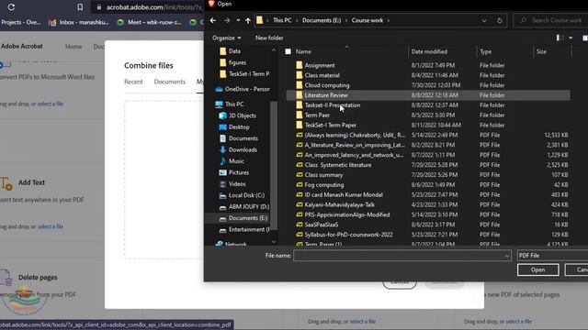The height and width of the screenshot is (330, 588).
Task: Reload the browser page
Action: pos(11,7)
